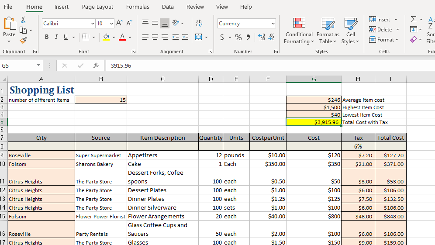Click the Paste clipboard icon

(10, 23)
